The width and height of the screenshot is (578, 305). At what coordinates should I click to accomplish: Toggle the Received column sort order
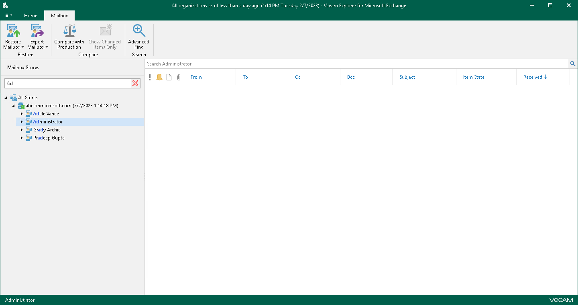[x=535, y=77]
